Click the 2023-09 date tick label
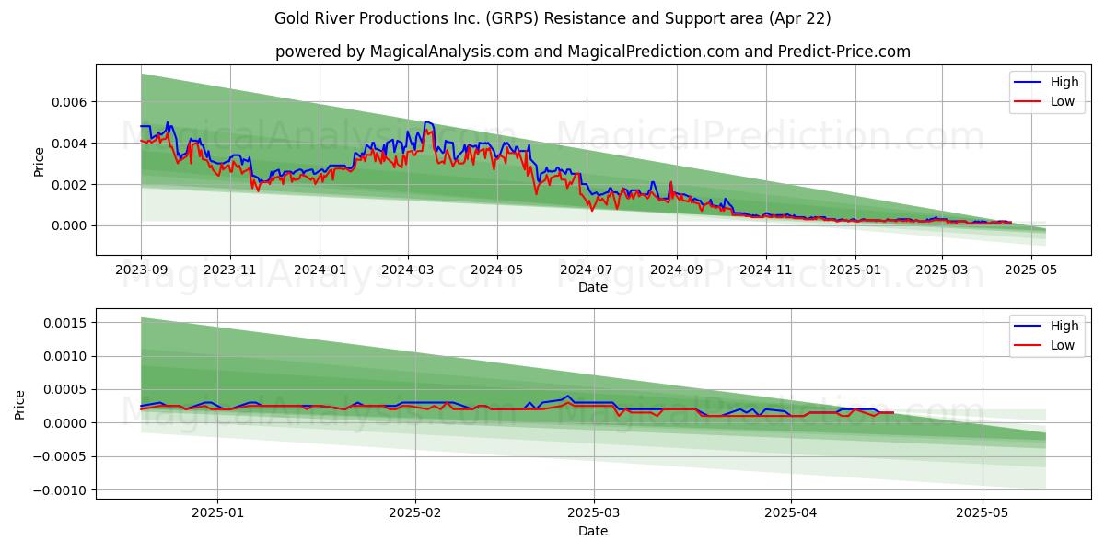Viewport: 1105px width, 552px height. [141, 271]
